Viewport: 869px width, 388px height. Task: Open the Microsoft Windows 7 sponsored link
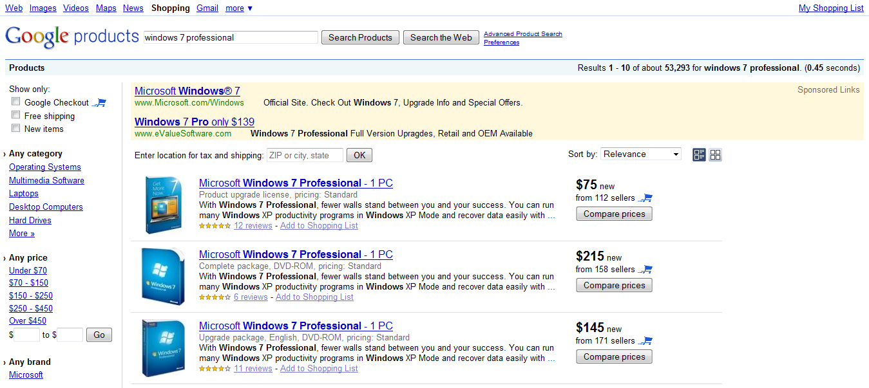(187, 91)
